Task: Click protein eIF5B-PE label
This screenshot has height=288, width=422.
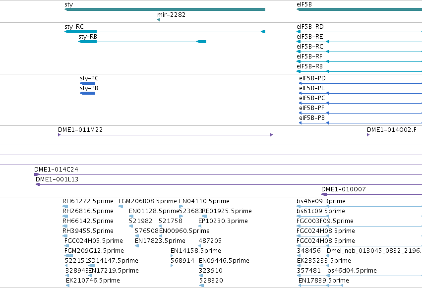Action: [312, 88]
